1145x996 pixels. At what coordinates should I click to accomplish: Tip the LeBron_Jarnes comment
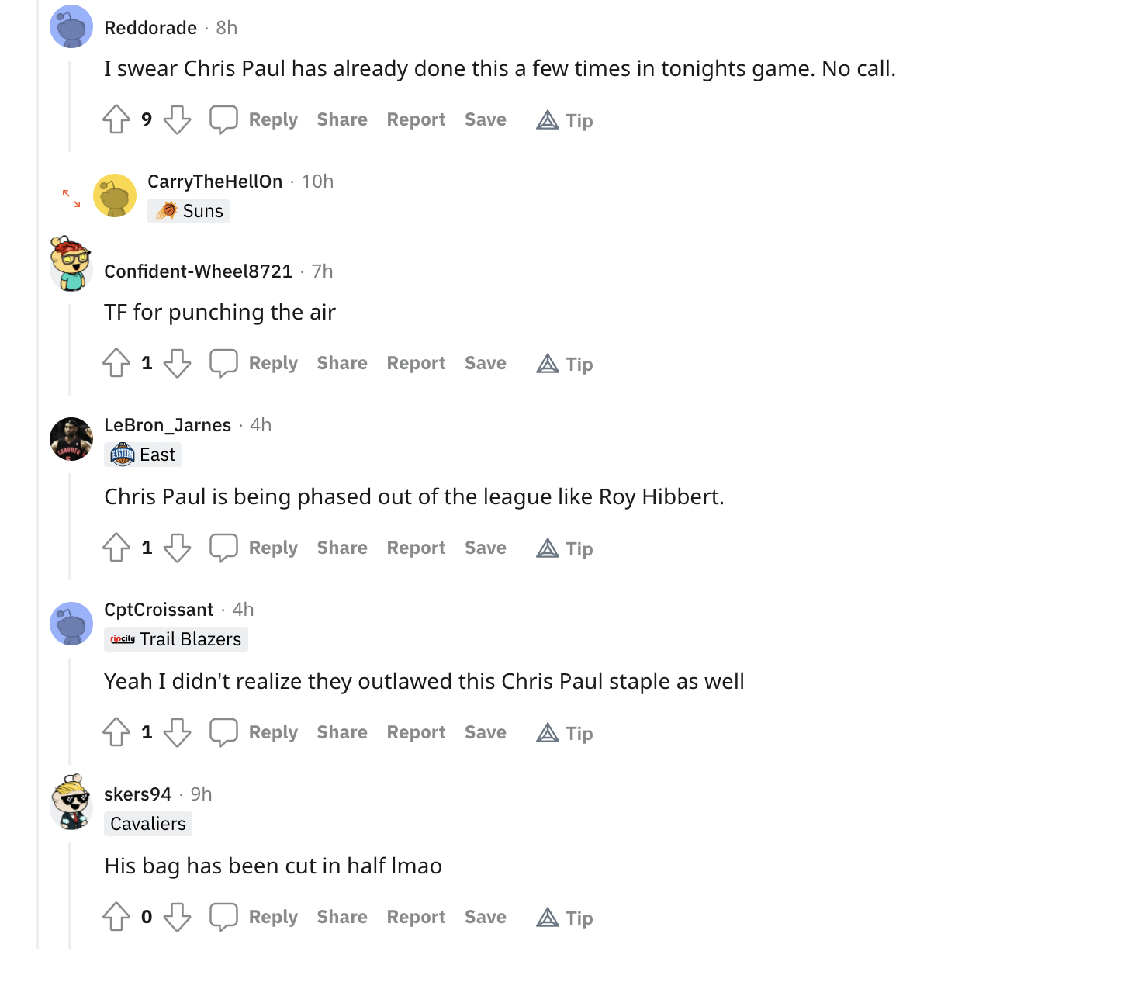(565, 548)
